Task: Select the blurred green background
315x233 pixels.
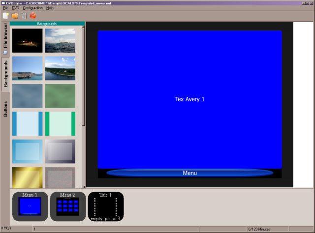Action: coord(60,96)
